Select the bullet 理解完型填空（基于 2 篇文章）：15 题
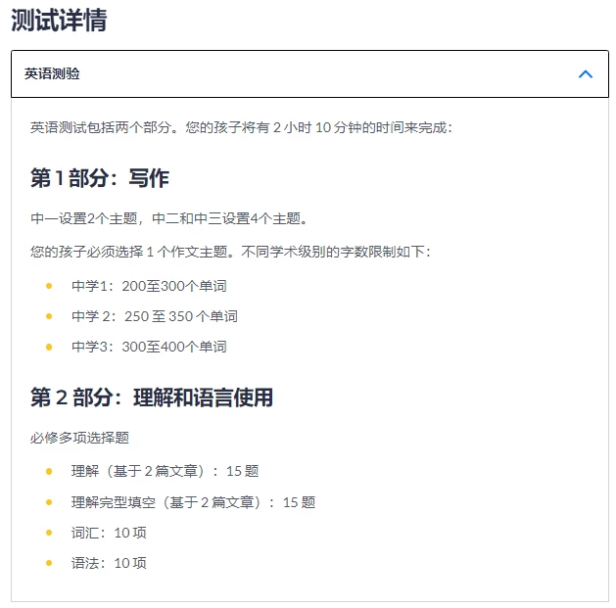The height and width of the screenshot is (608, 616). [193, 502]
